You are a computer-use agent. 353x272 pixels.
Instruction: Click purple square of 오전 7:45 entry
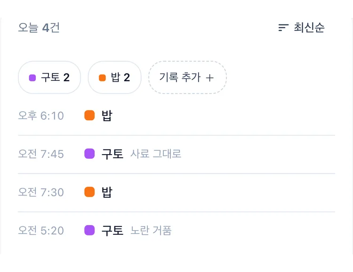tap(89, 154)
